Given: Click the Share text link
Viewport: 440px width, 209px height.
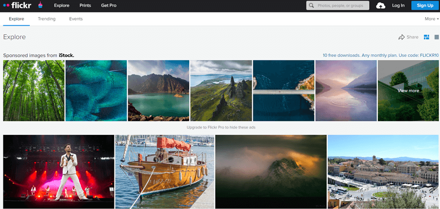Looking at the screenshot, I should pyautogui.click(x=413, y=37).
